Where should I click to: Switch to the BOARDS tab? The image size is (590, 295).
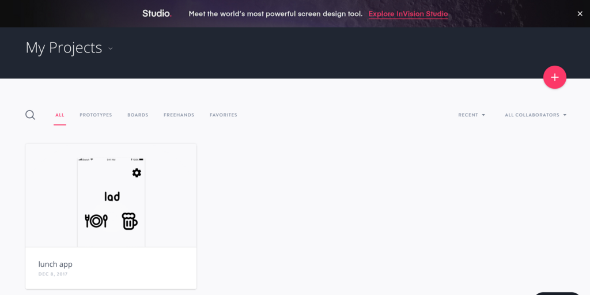point(138,115)
